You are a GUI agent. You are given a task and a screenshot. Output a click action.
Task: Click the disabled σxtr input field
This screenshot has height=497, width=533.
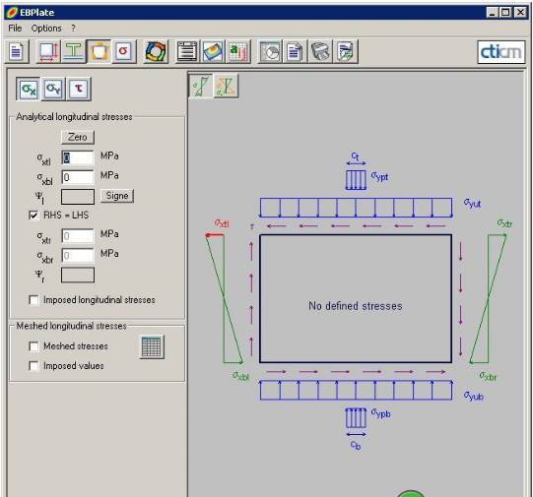pos(78,236)
